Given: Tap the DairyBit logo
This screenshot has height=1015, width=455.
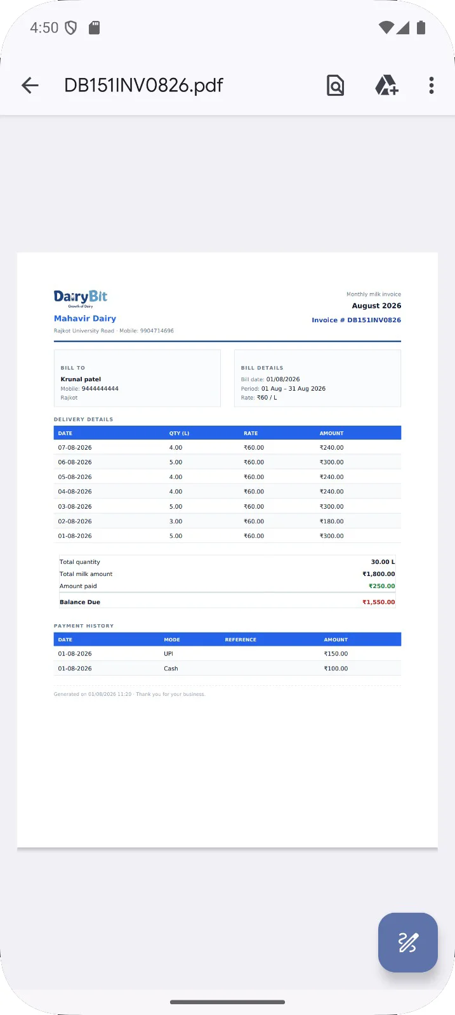Looking at the screenshot, I should pos(81,298).
